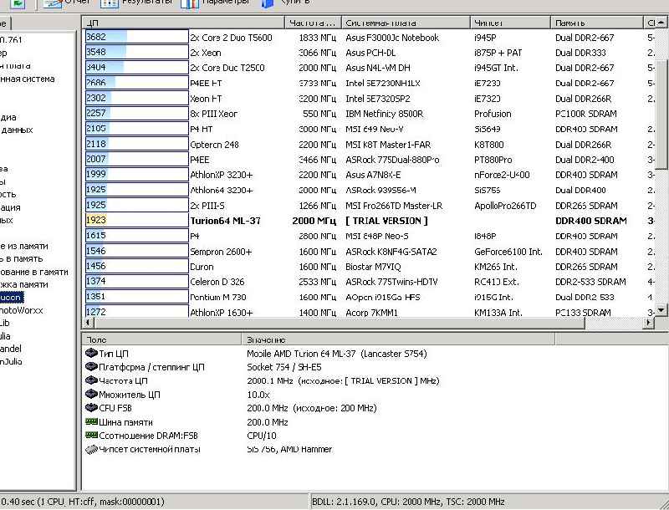The width and height of the screenshot is (669, 510).
Task: Sort by the "Чипсет" column header
Action: [510, 23]
